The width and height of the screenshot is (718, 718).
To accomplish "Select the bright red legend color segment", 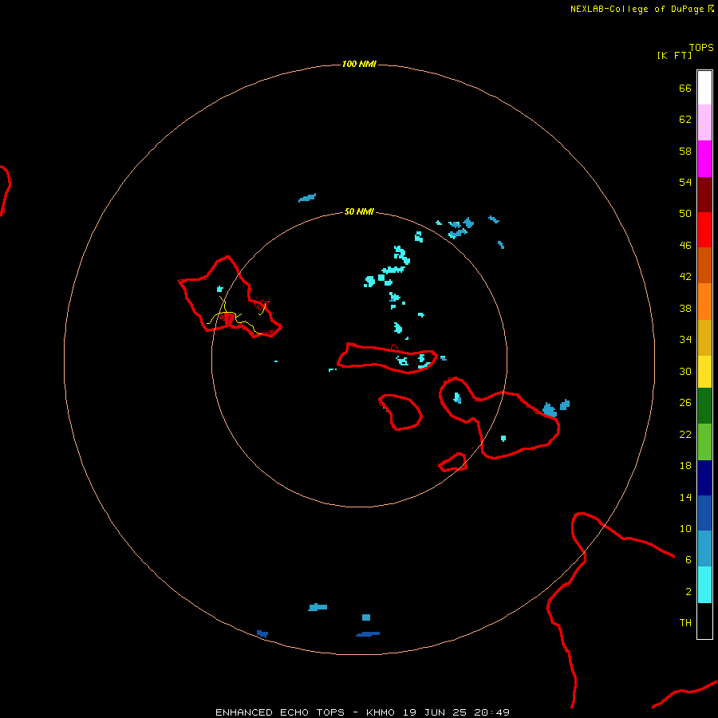I will [704, 230].
